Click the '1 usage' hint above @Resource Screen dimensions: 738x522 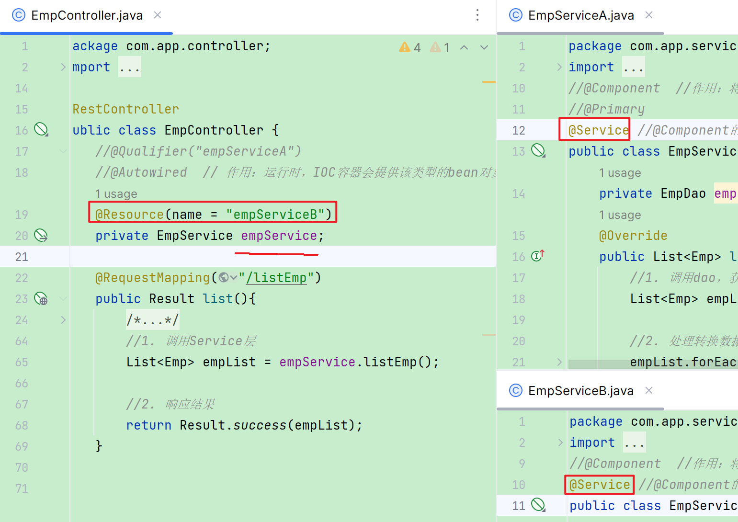[116, 194]
